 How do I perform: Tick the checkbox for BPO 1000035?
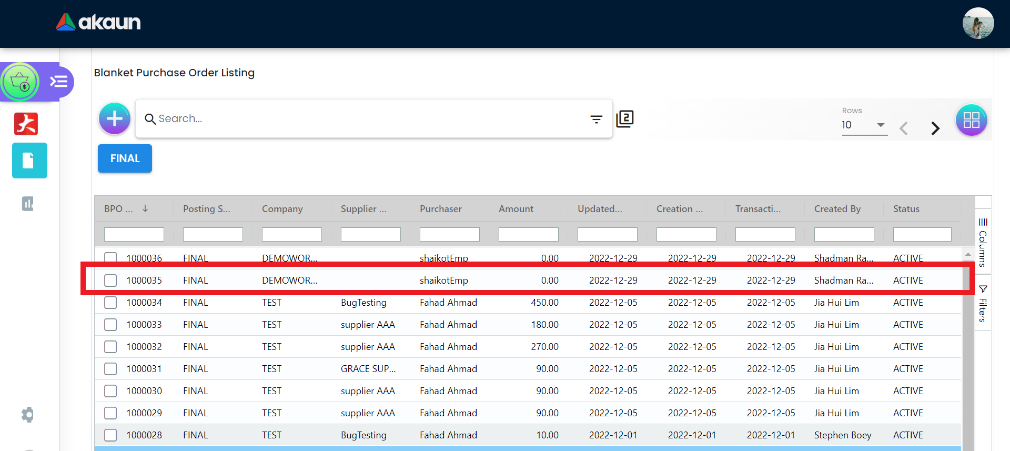pos(110,280)
